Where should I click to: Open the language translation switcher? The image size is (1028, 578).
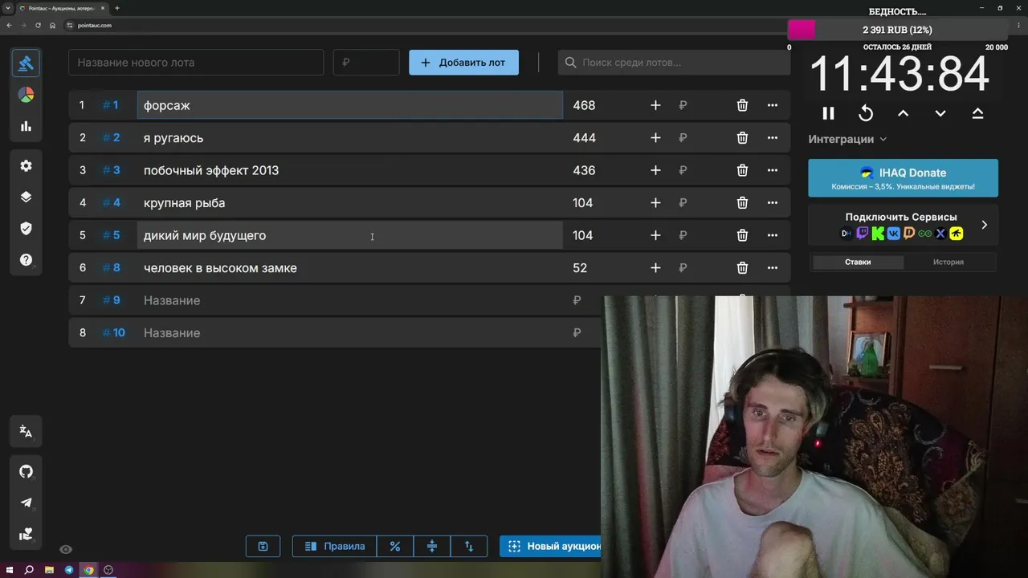(x=26, y=432)
